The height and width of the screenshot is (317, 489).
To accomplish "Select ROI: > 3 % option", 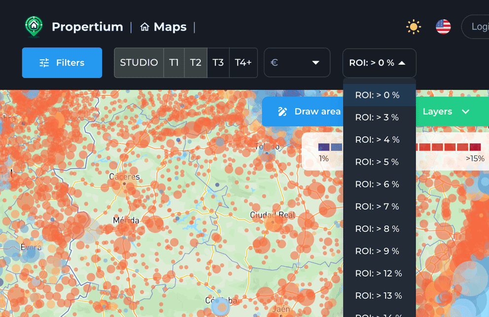I will pos(380,118).
